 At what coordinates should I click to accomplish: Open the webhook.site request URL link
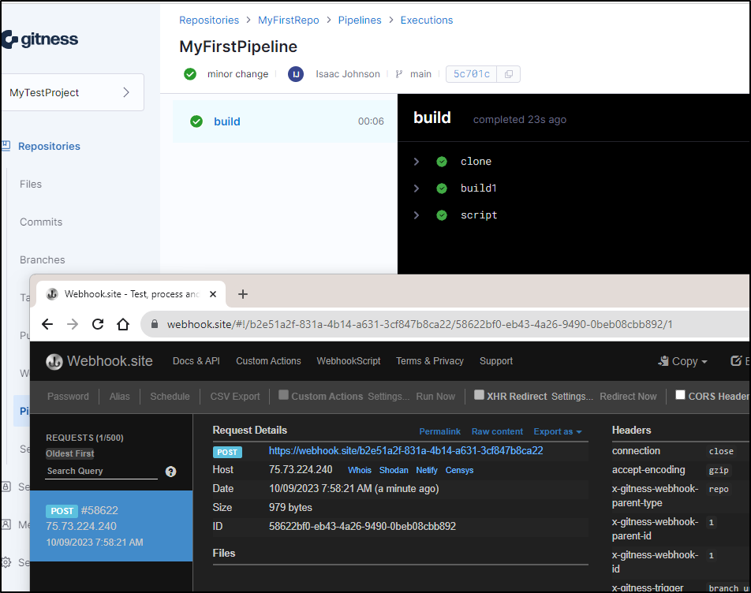pos(405,451)
